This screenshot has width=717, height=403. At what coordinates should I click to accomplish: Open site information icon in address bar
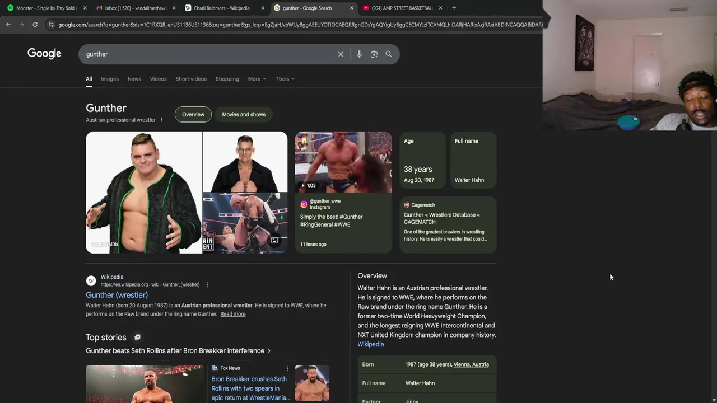51,25
